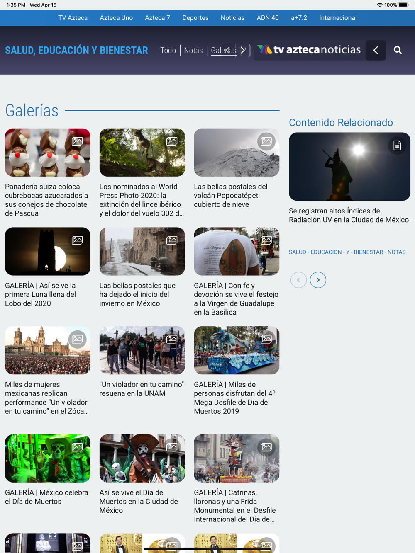
Task: Open TV Azteca in top menu
Action: point(73,18)
